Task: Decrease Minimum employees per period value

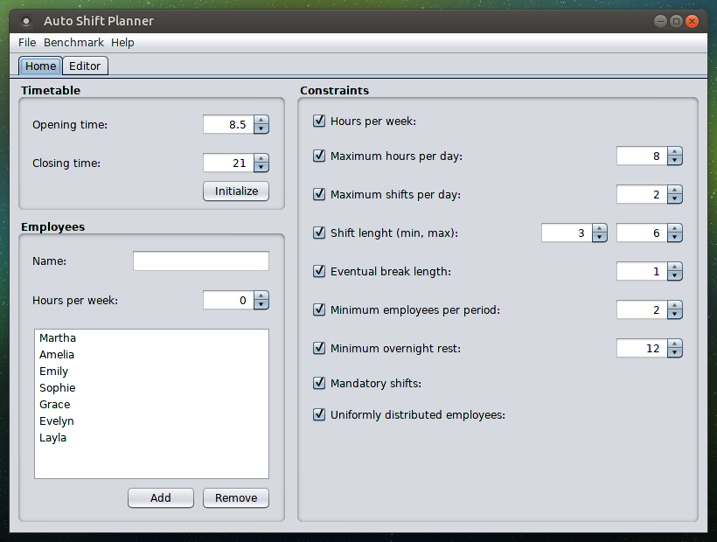Action: [674, 315]
